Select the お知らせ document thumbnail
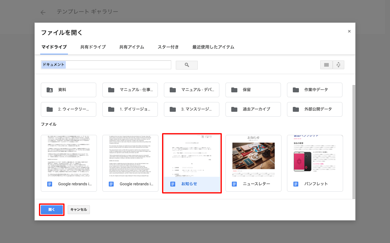390x243 pixels. (x=192, y=156)
